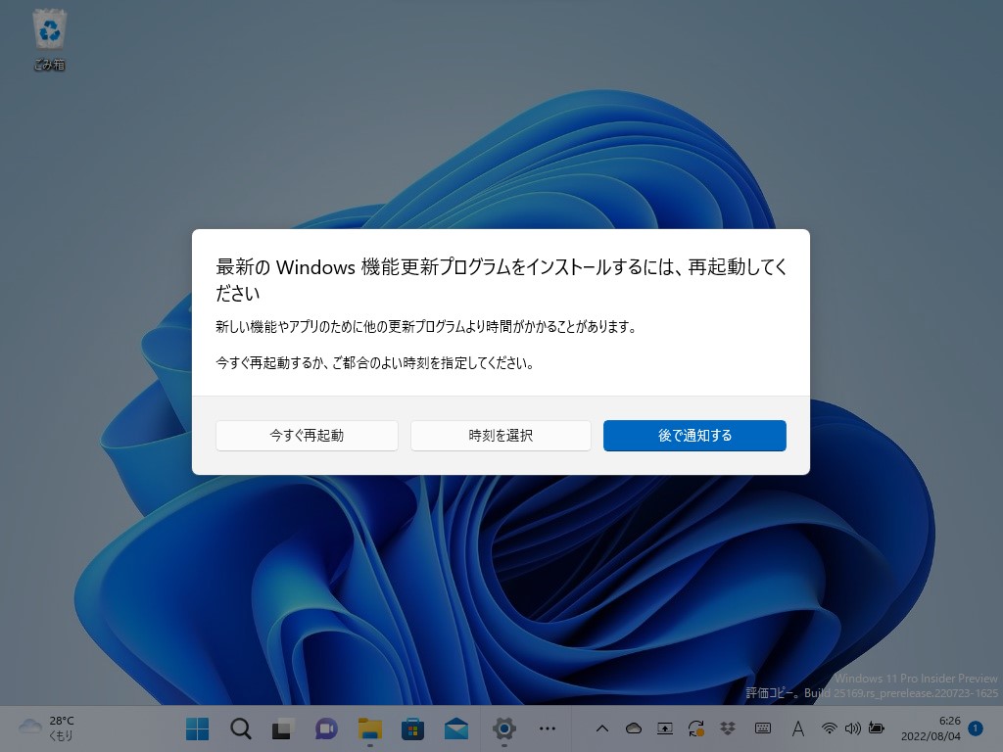Viewport: 1003px width, 752px height.
Task: Show overflow taskbar items via ellipsis
Action: coord(548,728)
